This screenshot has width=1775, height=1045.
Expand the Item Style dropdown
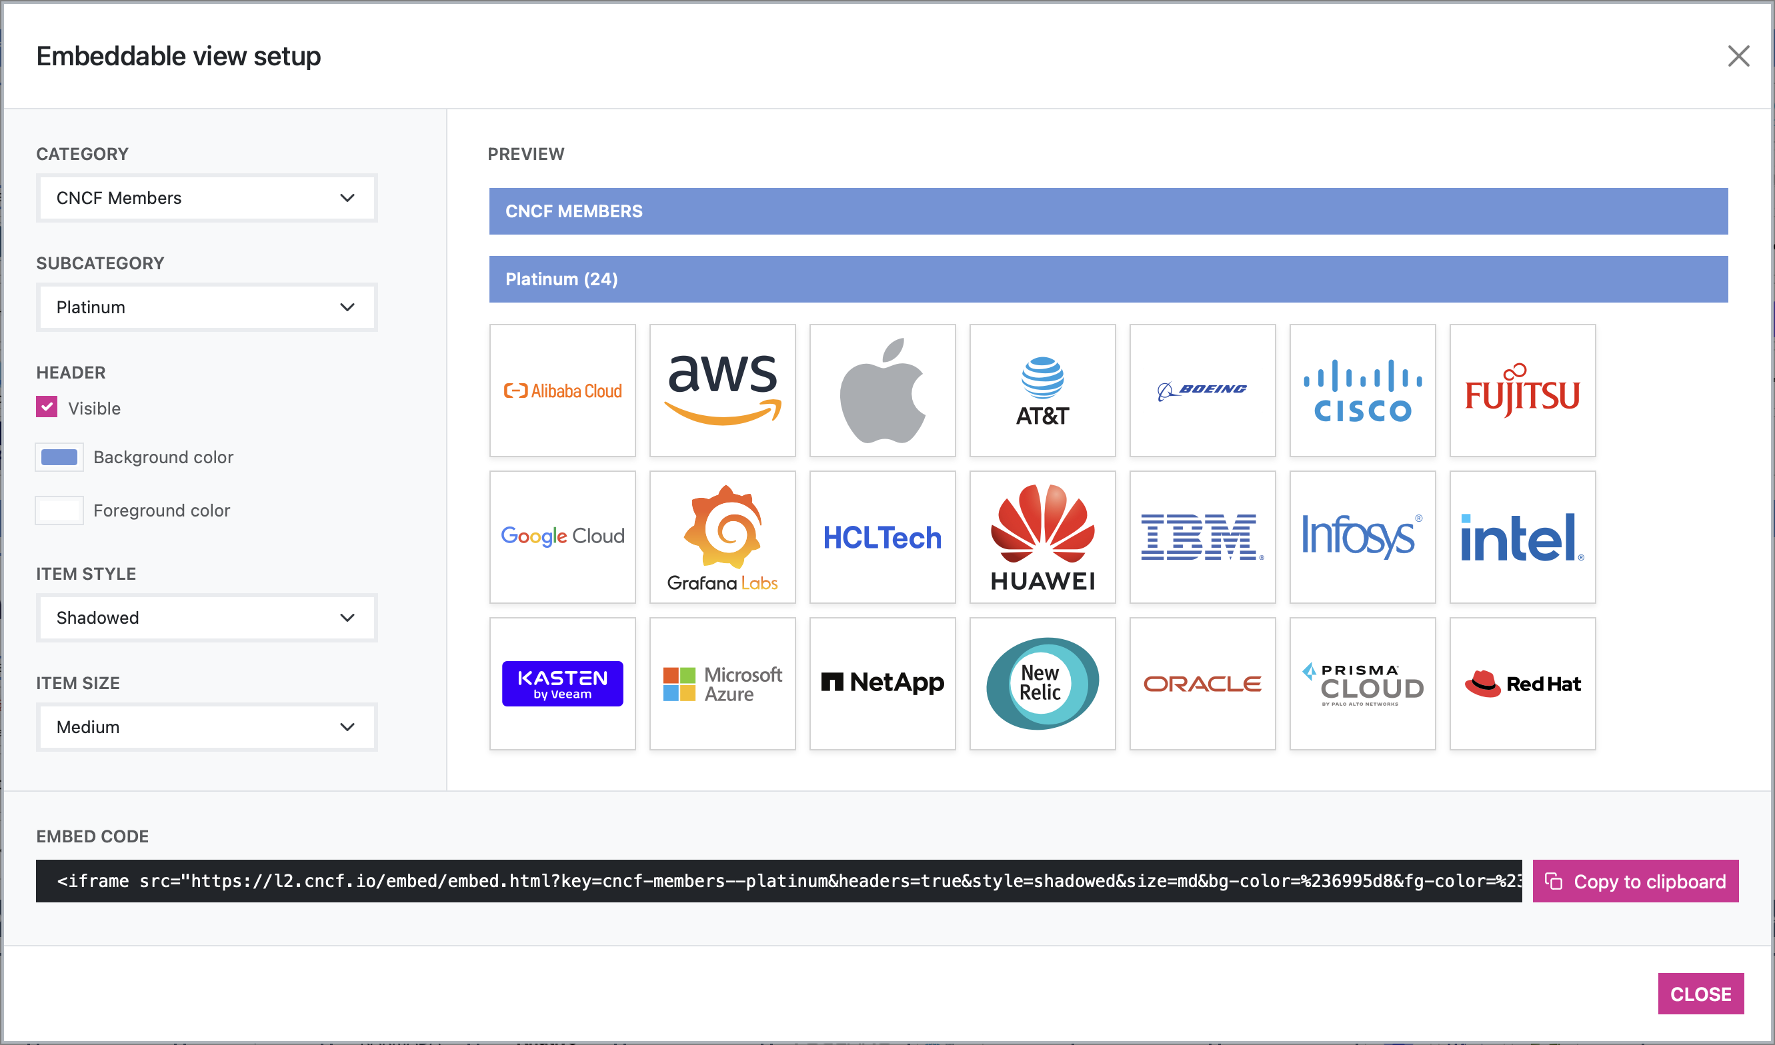point(207,618)
